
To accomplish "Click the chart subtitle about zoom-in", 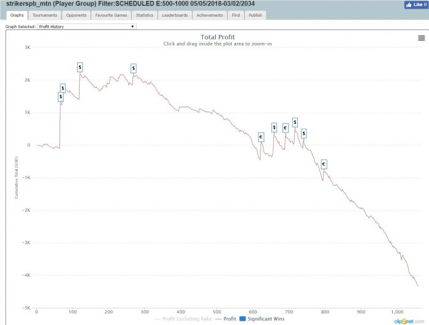I will [x=218, y=44].
